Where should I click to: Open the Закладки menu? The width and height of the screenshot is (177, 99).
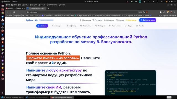pyautogui.click(x=33, y=5)
